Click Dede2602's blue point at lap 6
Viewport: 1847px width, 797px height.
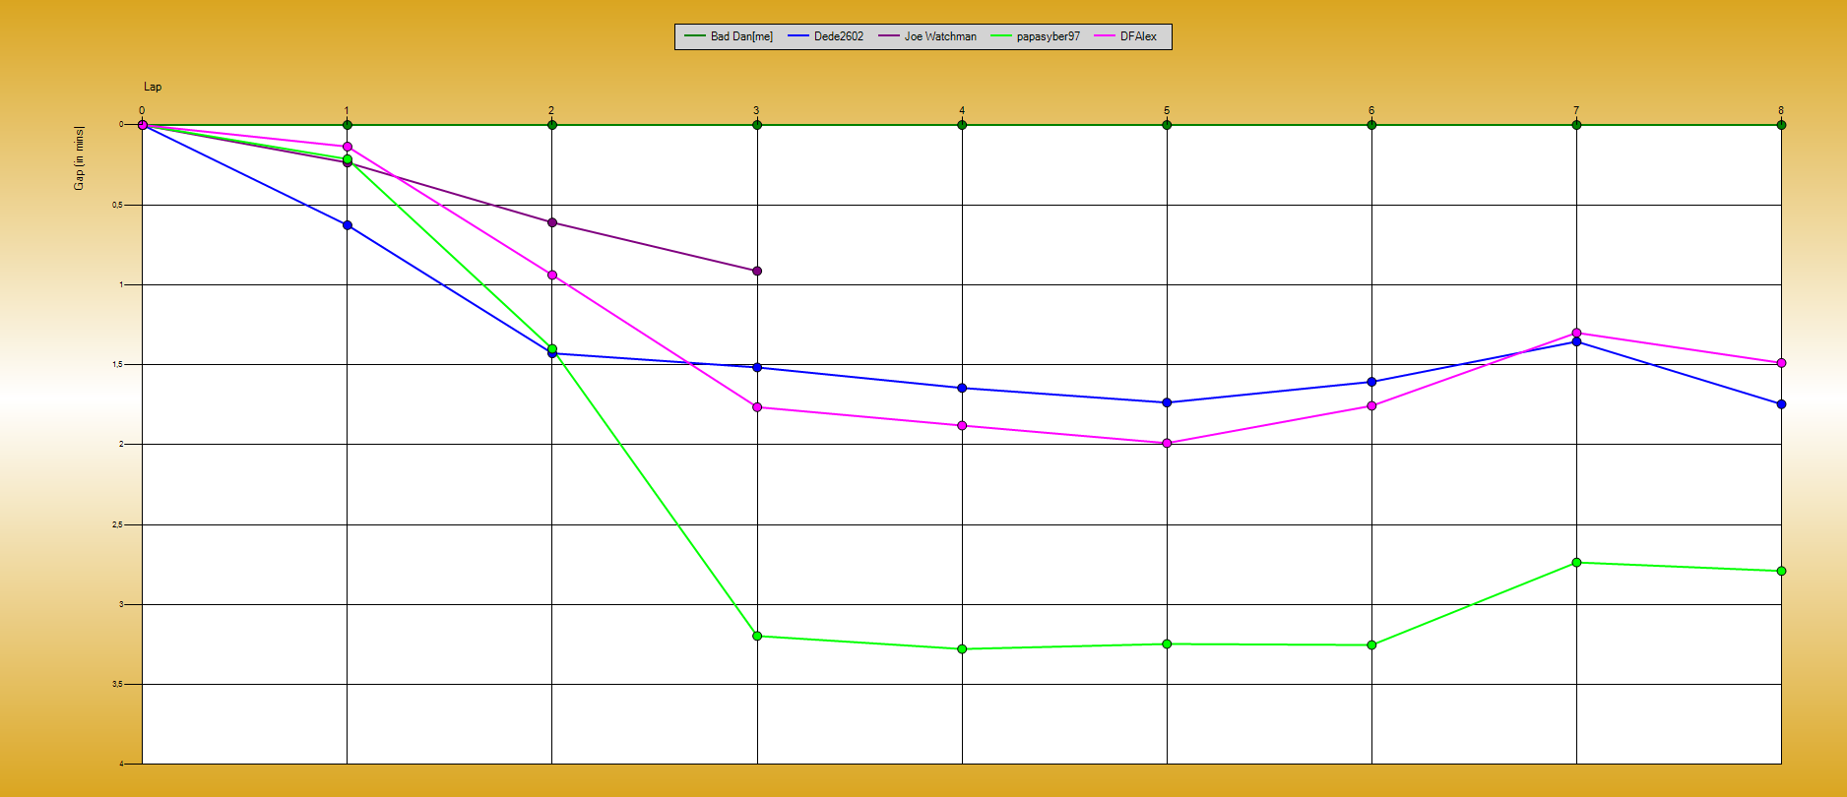coord(1371,382)
